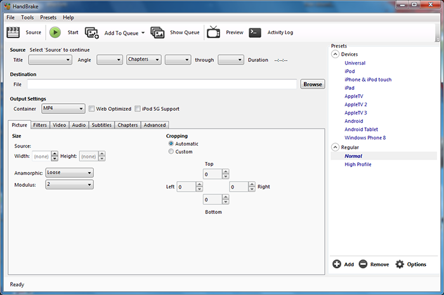This screenshot has height=295, width=444.
Task: Select the High Profile preset
Action: coord(358,165)
